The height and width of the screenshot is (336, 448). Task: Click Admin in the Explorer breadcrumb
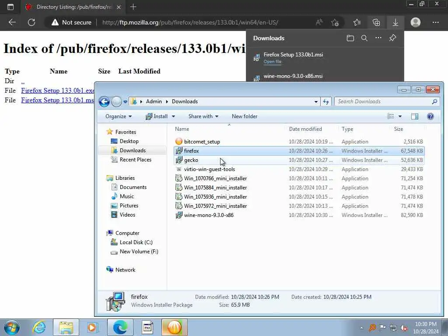(x=154, y=101)
